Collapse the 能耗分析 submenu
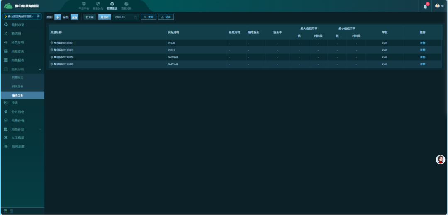 (40, 69)
